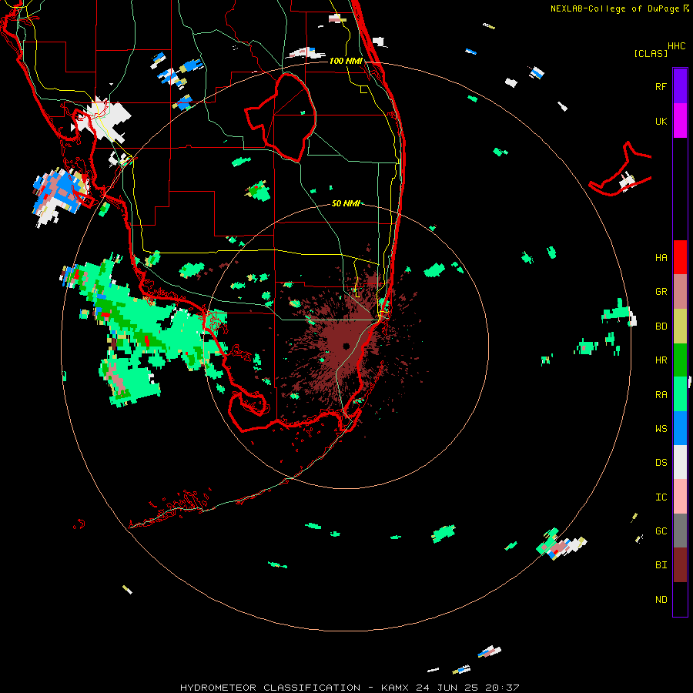Select the pink IC ice crystals swatch
The width and height of the screenshot is (693, 693).
pyautogui.click(x=680, y=497)
